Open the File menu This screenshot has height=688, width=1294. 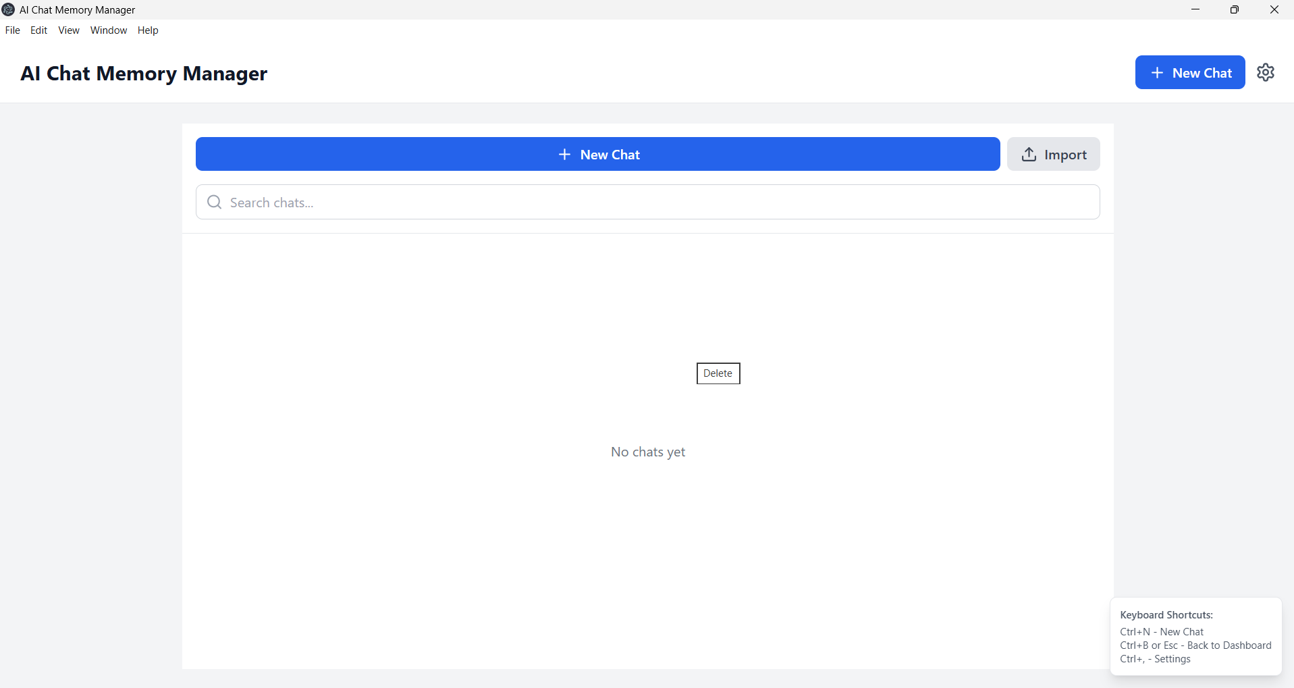[x=12, y=30]
